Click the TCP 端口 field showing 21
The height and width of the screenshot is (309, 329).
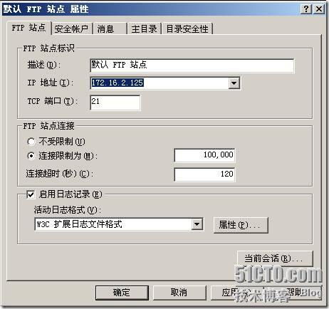pyautogui.click(x=115, y=103)
